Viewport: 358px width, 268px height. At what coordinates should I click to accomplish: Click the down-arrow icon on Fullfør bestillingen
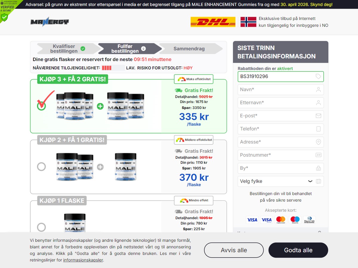tap(143, 49)
